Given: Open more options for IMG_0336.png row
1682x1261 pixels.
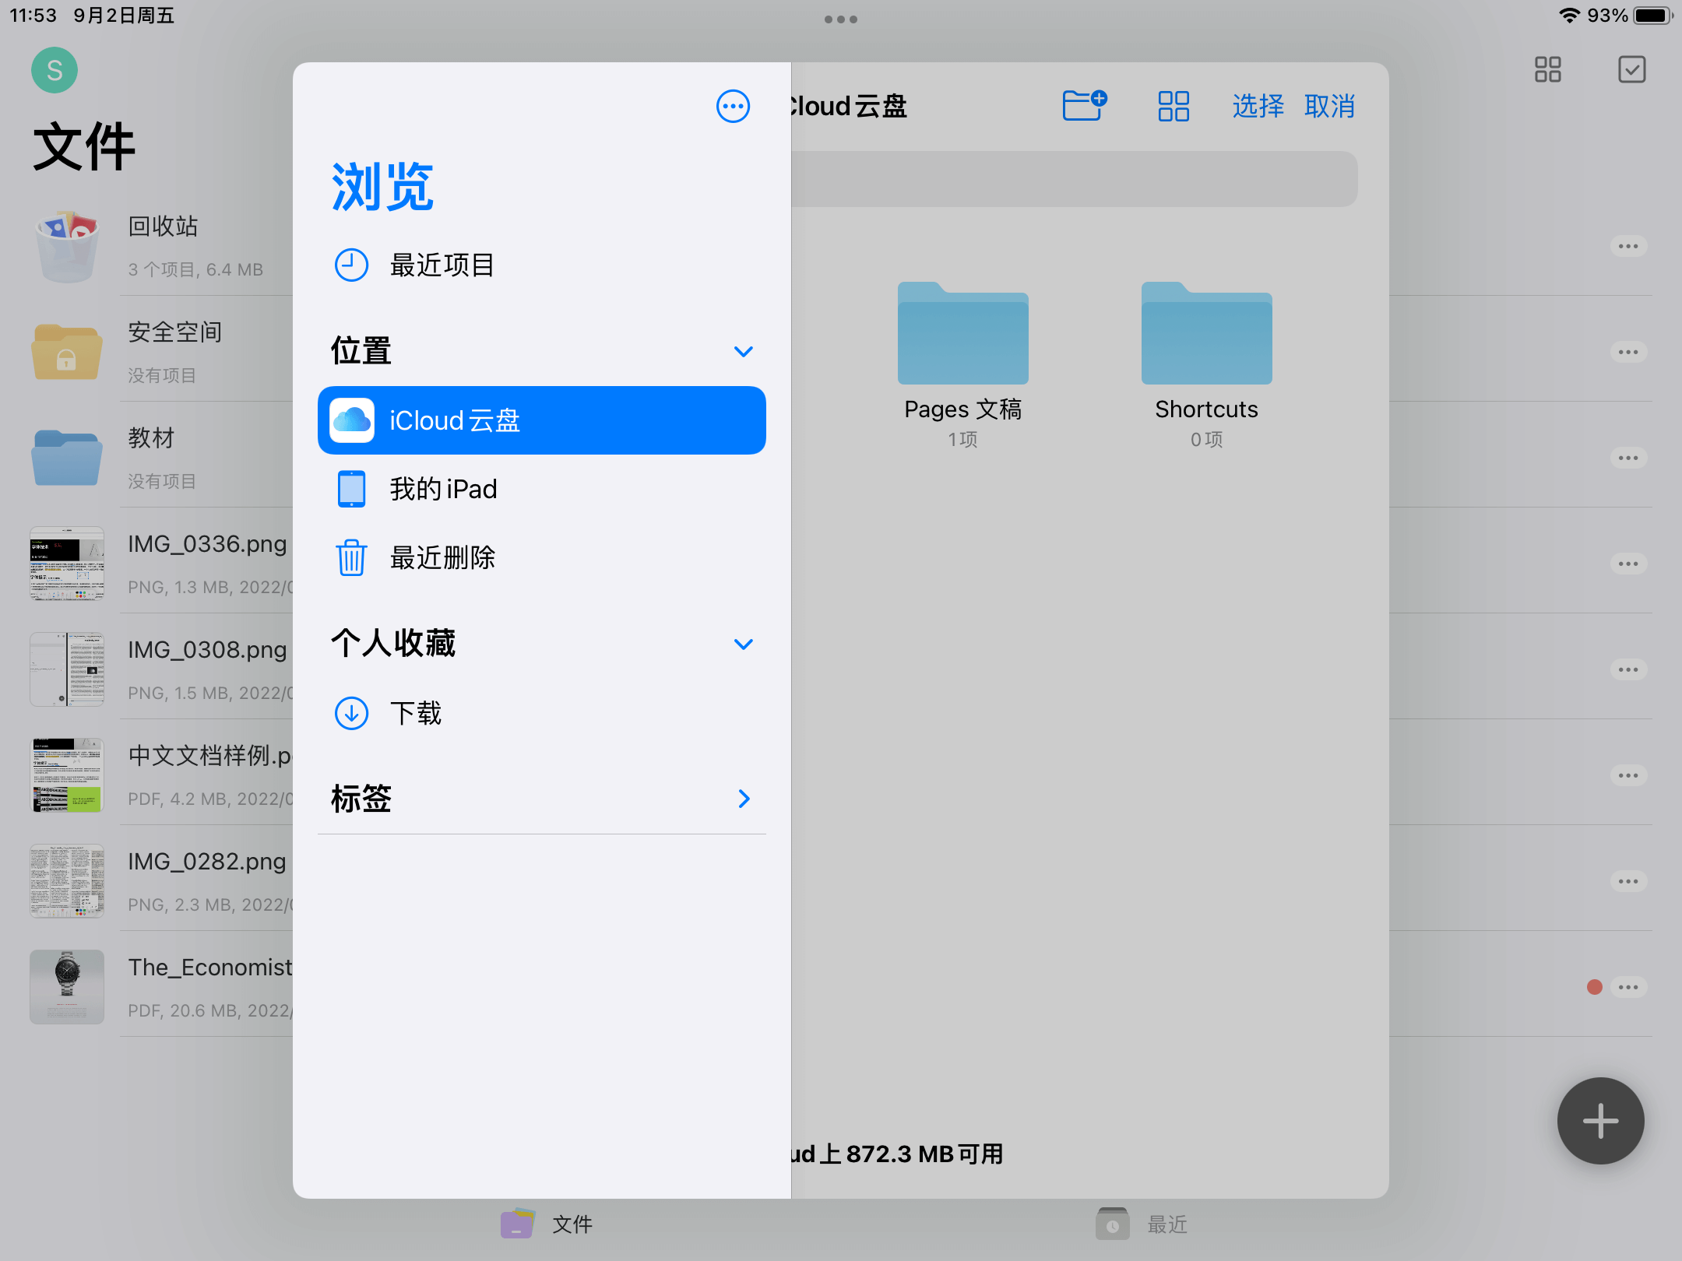Looking at the screenshot, I should click(x=1628, y=564).
